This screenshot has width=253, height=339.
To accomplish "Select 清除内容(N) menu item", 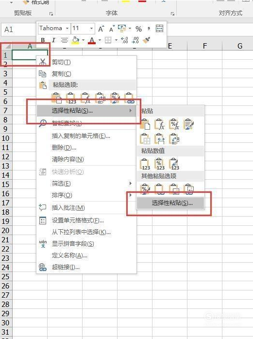I will click(86, 159).
